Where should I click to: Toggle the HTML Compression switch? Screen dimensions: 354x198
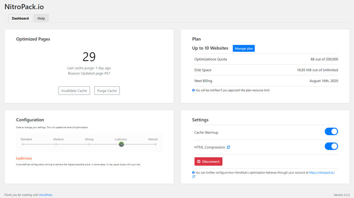pos(331,146)
